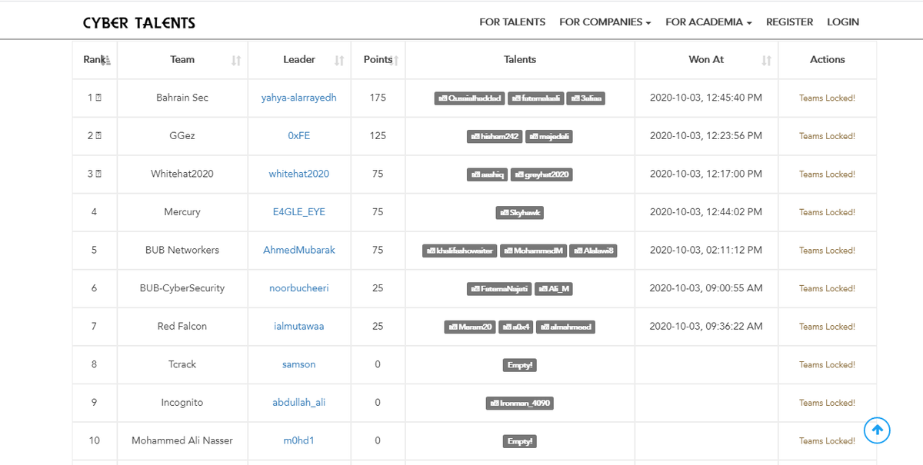Screen dimensions: 923x465
Task: Sort by Won At column sort icon
Action: coord(766,60)
